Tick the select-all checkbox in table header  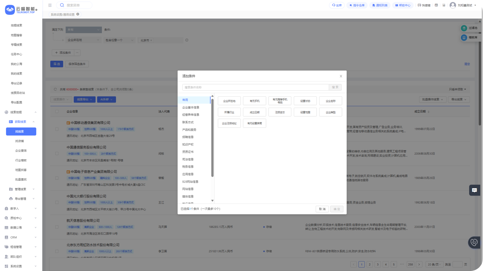(57, 111)
